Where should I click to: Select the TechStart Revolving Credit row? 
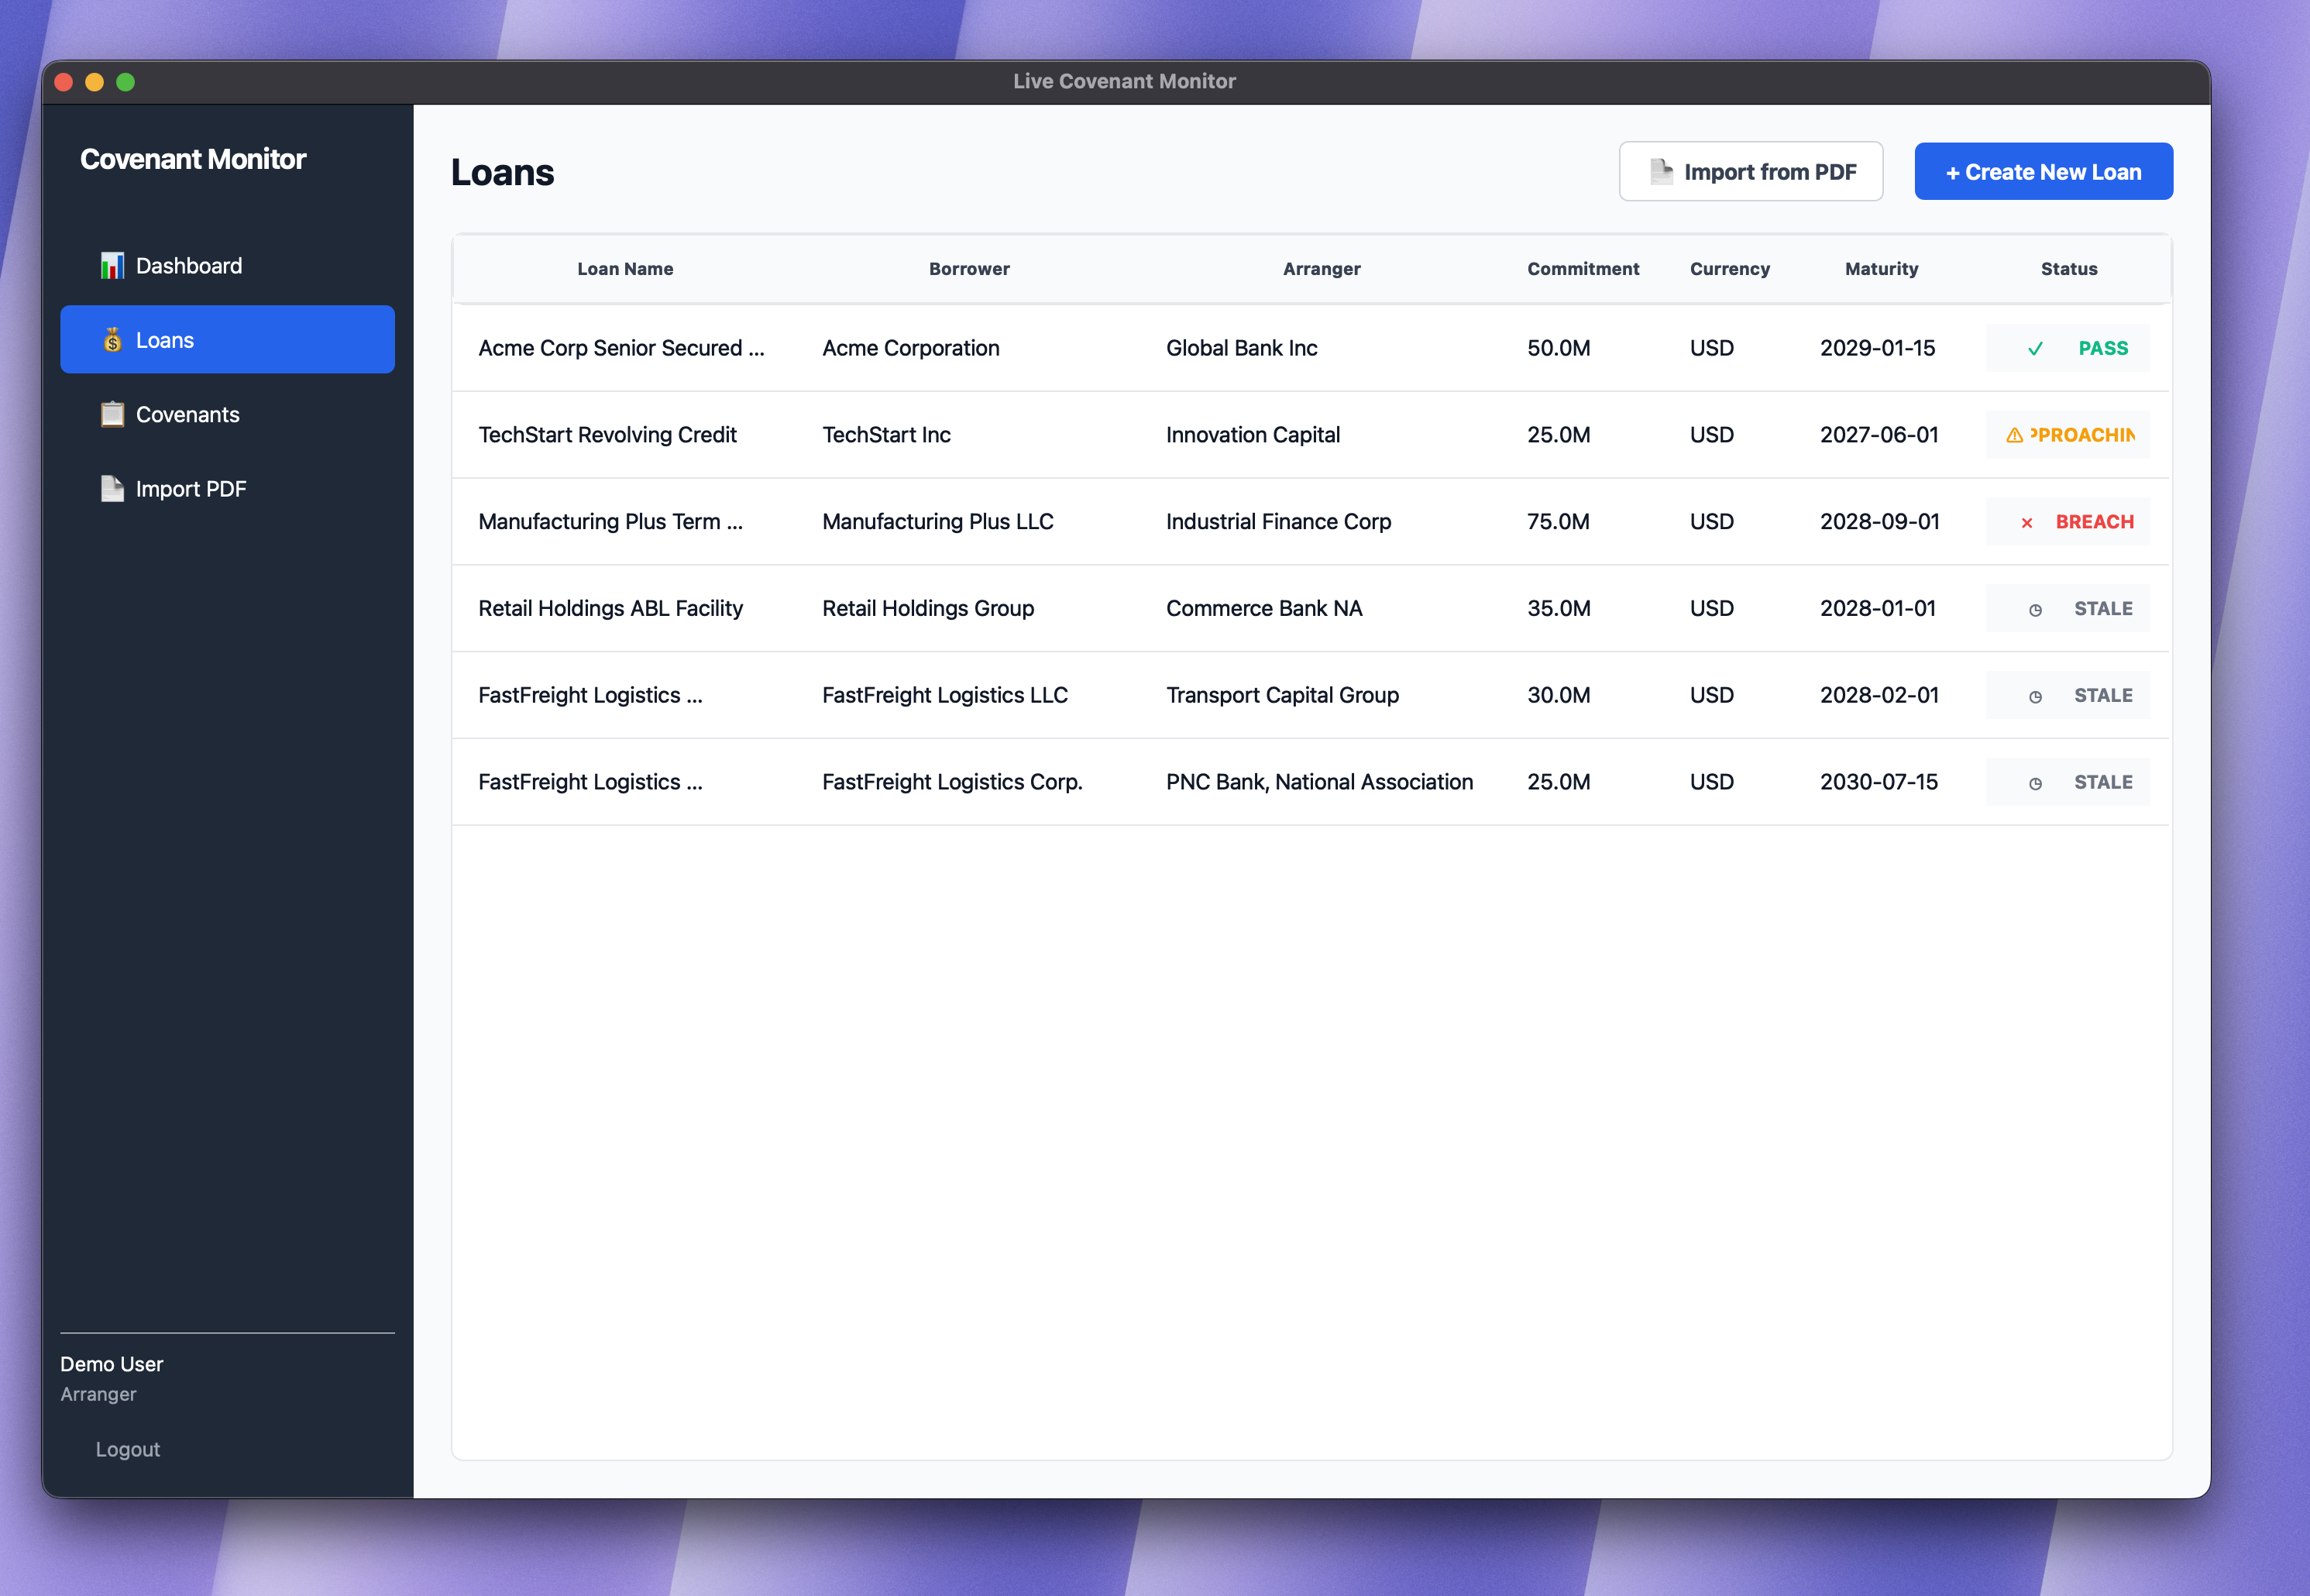click(607, 435)
